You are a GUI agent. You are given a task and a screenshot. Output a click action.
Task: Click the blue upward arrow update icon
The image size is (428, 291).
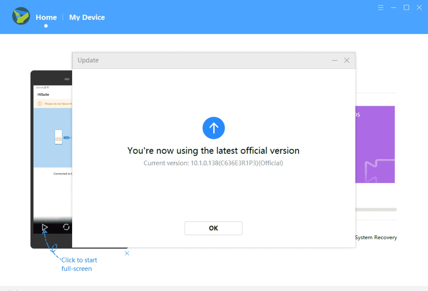(x=213, y=128)
